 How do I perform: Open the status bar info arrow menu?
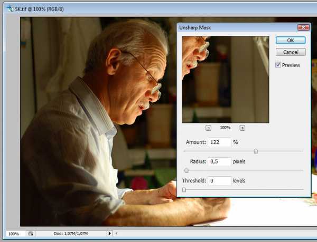pos(109,234)
